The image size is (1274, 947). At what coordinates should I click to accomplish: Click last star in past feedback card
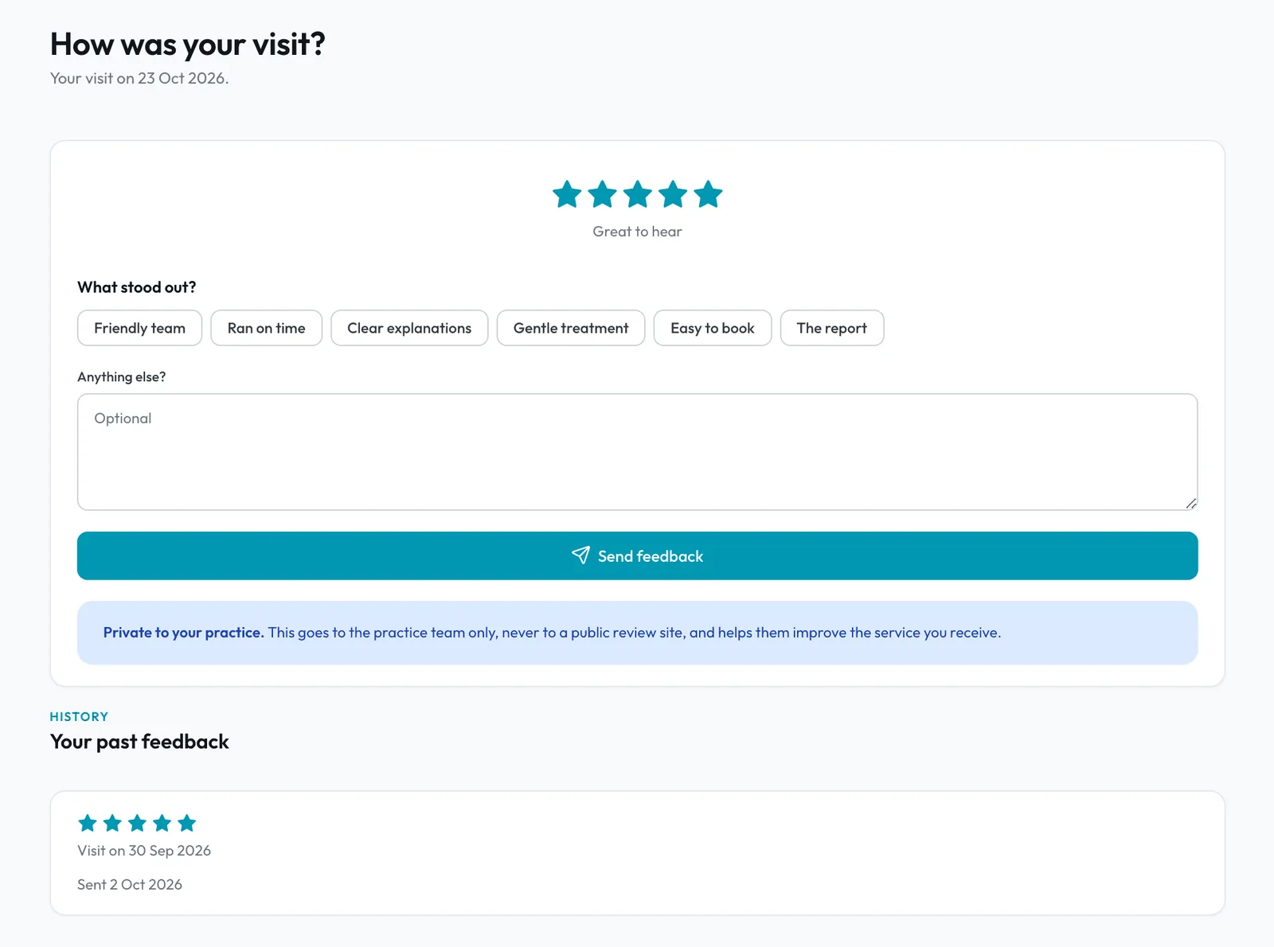186,823
